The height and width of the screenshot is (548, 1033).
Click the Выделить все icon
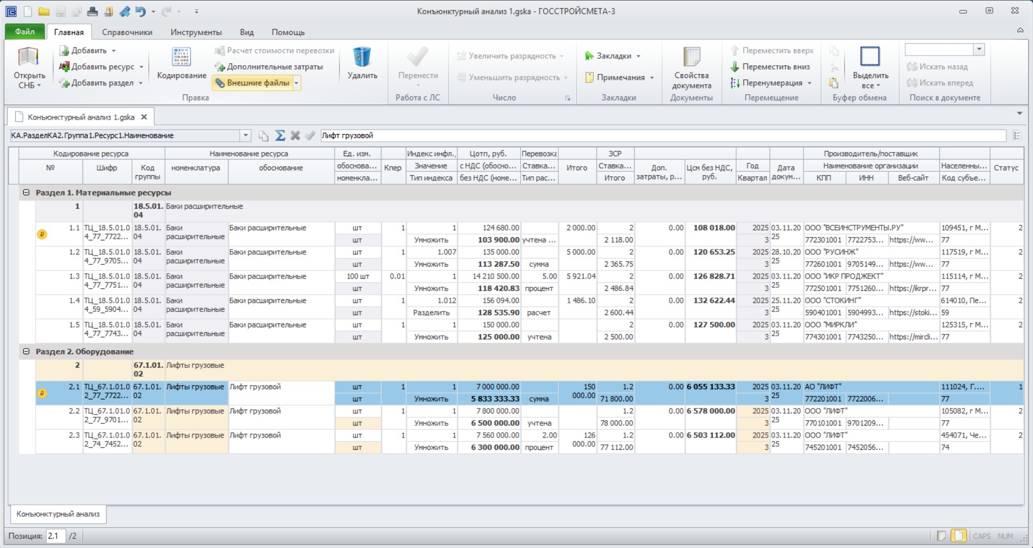point(870,57)
